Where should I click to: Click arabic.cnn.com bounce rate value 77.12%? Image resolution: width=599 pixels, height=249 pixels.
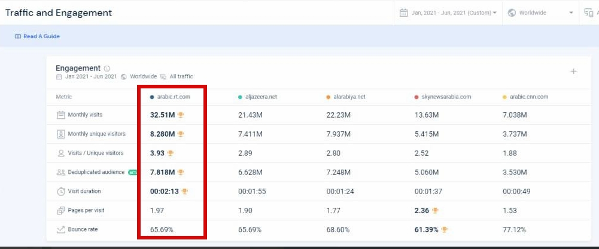[x=514, y=229]
